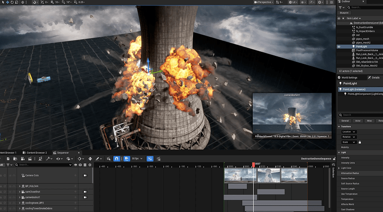Switch to the Content Browser 2 tab

coord(37,153)
